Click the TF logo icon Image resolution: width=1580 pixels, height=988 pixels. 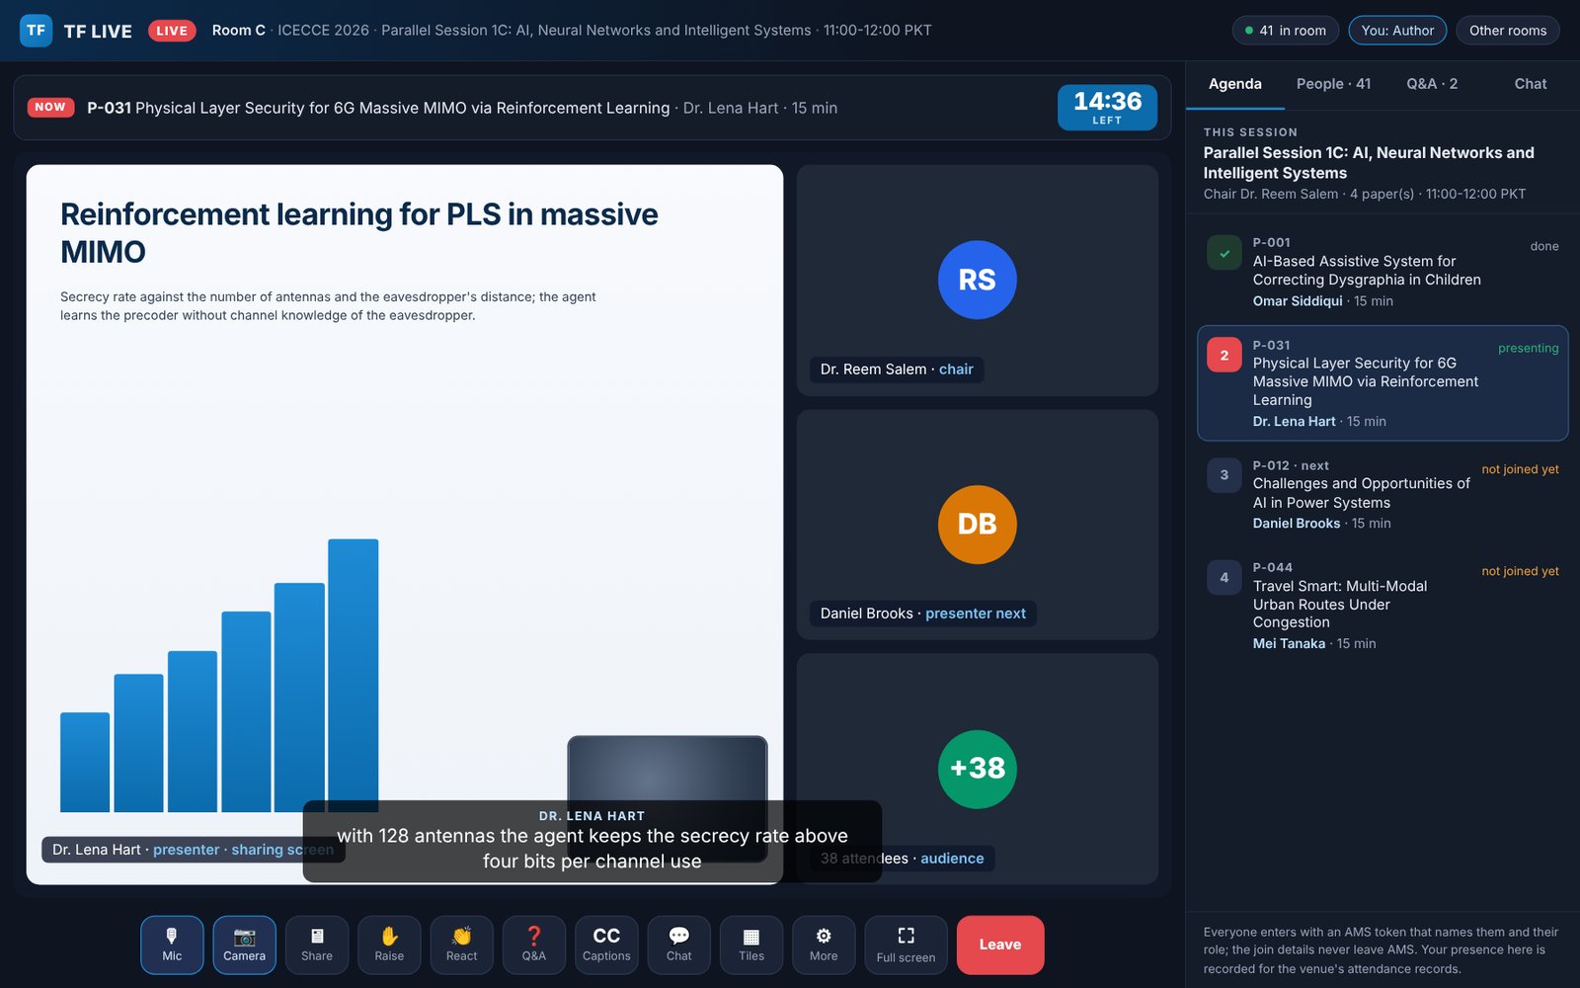(x=36, y=31)
